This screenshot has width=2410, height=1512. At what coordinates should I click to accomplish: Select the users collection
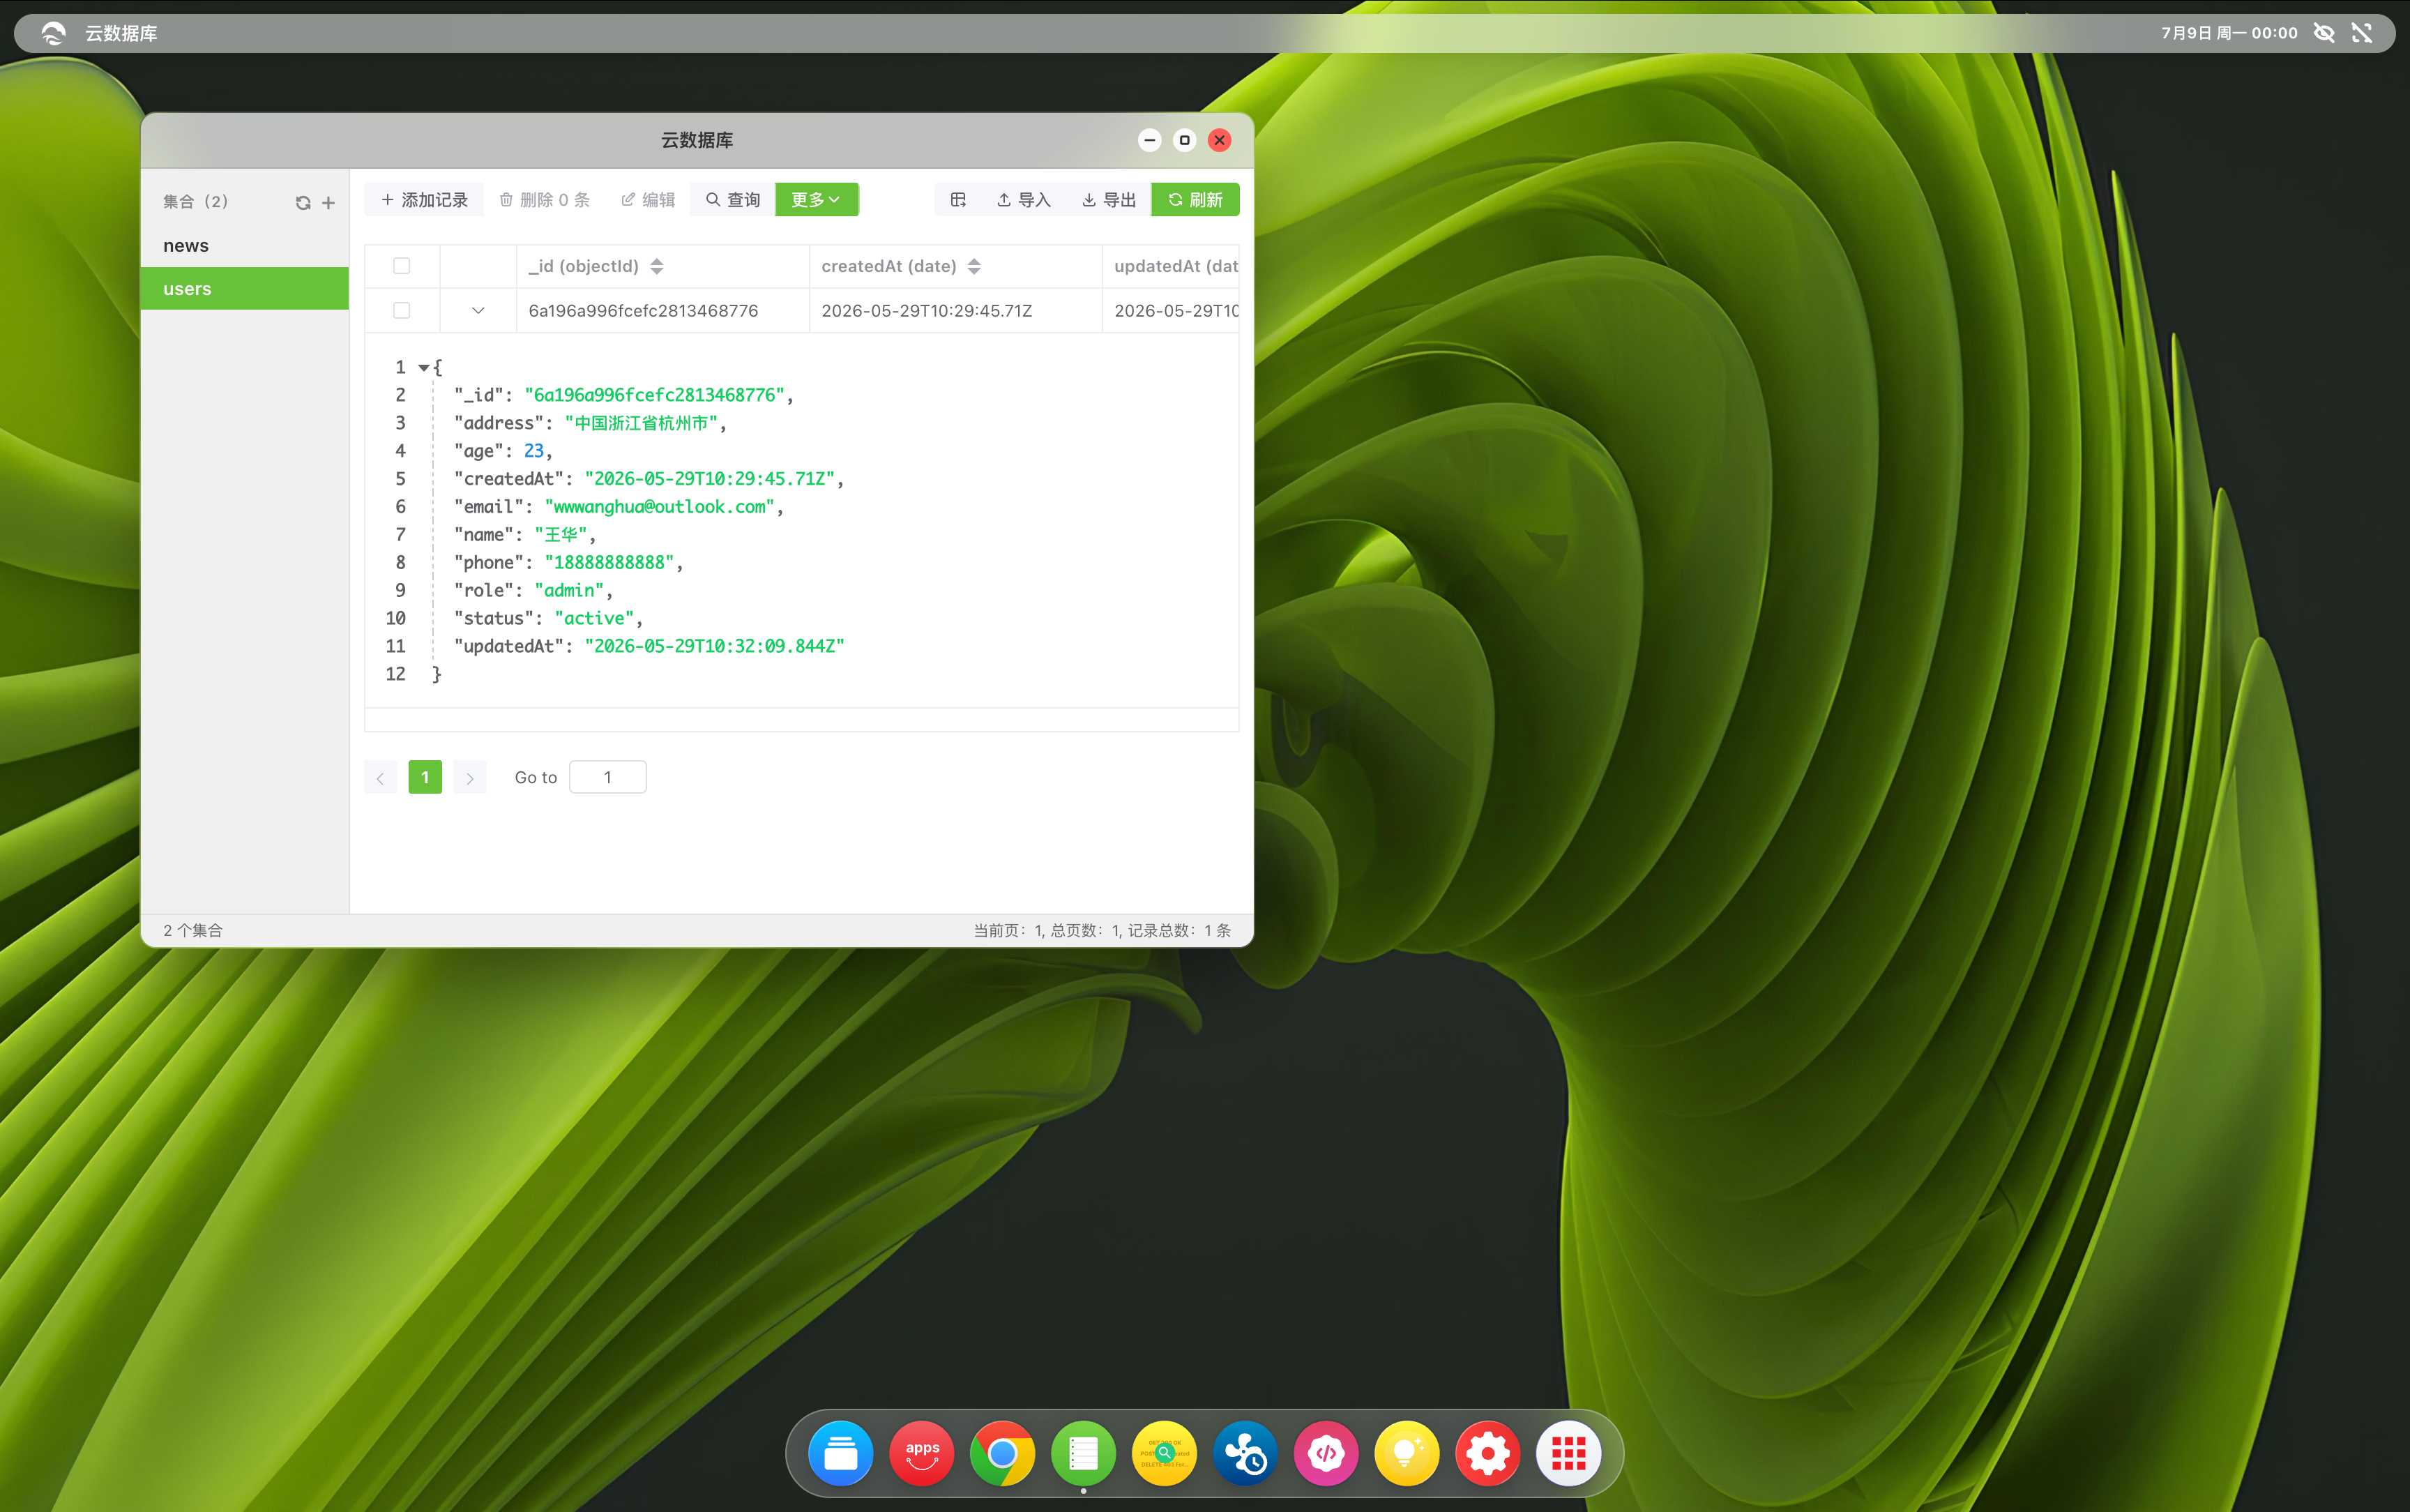coord(245,288)
